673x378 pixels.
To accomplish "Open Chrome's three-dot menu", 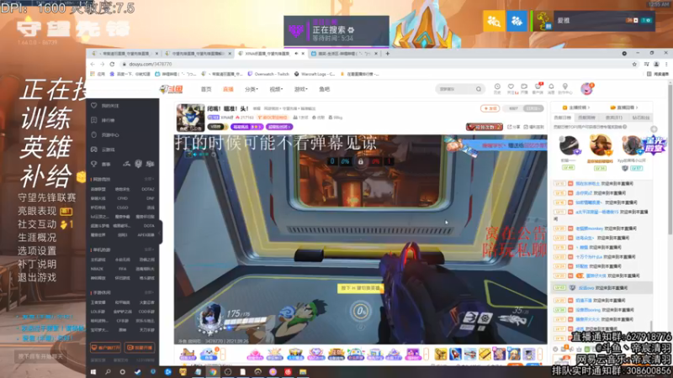I will coord(666,64).
